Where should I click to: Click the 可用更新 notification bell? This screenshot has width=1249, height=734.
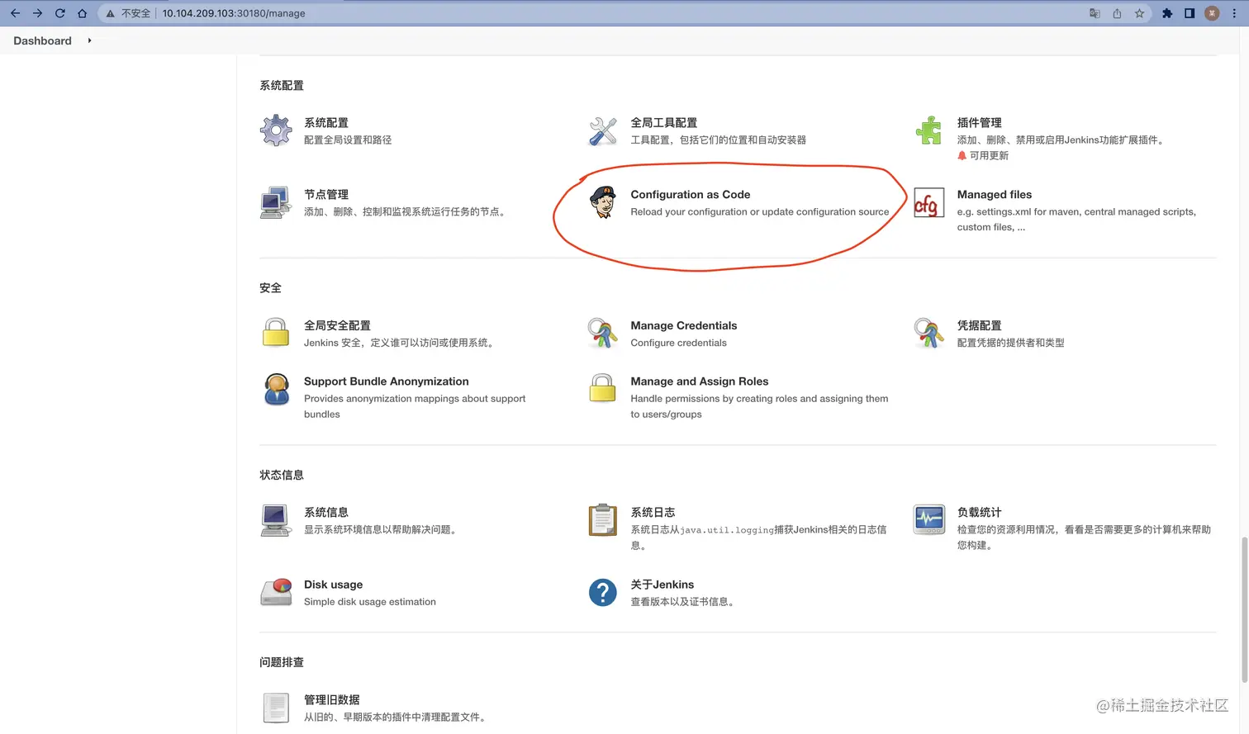[962, 155]
